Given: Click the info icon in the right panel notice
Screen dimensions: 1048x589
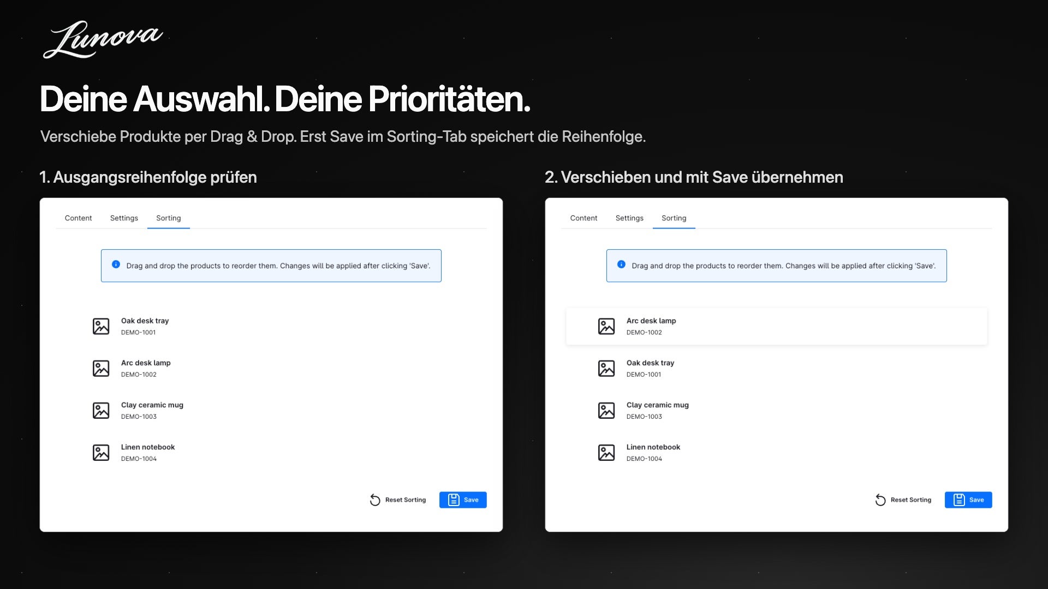Looking at the screenshot, I should 621,265.
